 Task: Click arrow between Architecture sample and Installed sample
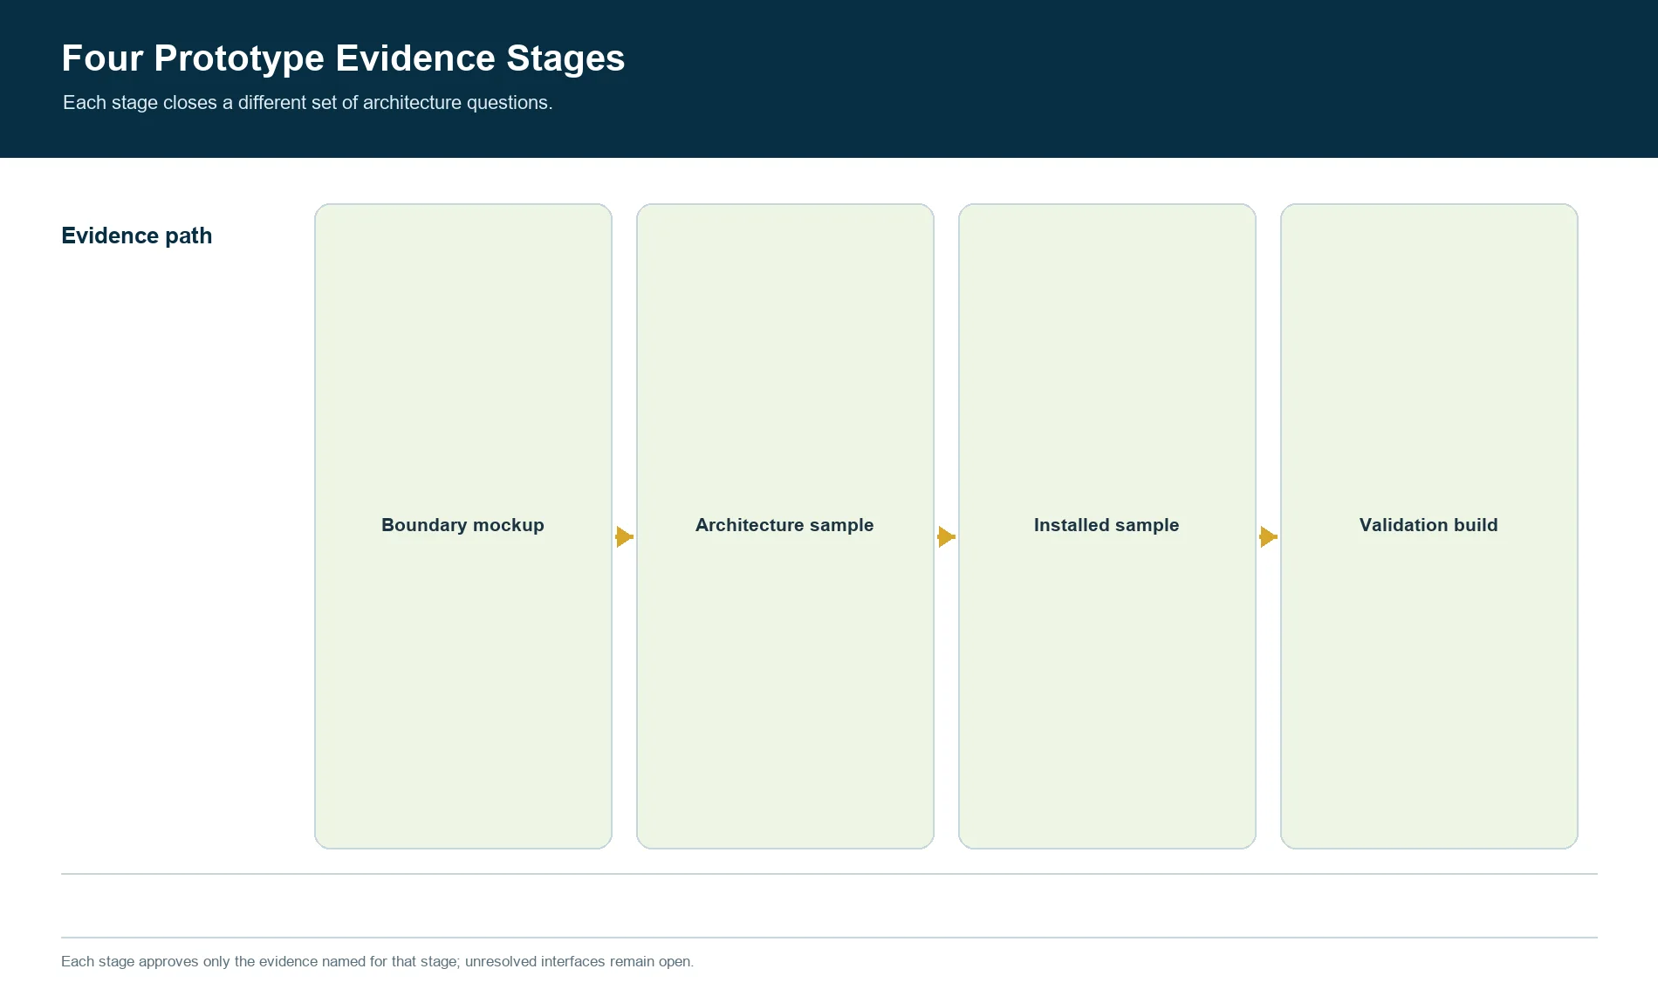947,536
